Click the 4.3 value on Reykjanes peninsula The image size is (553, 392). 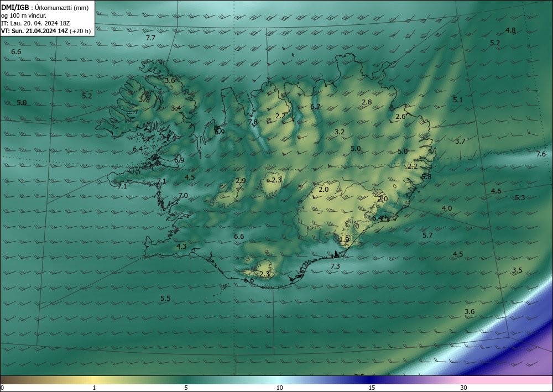181,247
